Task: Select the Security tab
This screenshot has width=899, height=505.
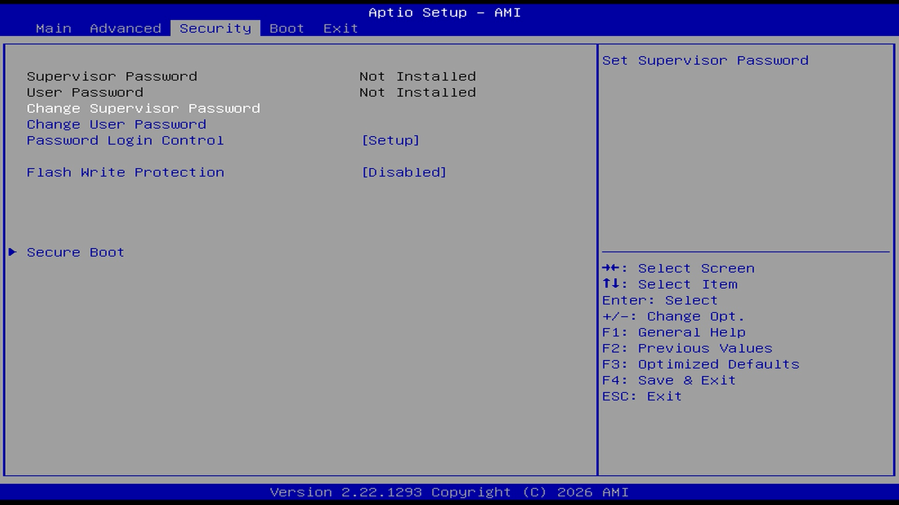Action: (x=215, y=29)
